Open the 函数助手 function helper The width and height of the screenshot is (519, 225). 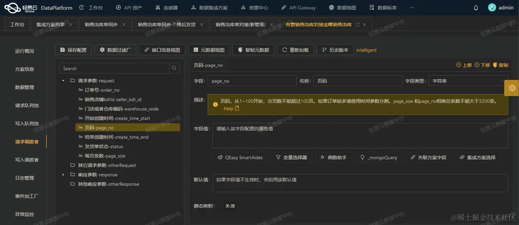(333, 157)
